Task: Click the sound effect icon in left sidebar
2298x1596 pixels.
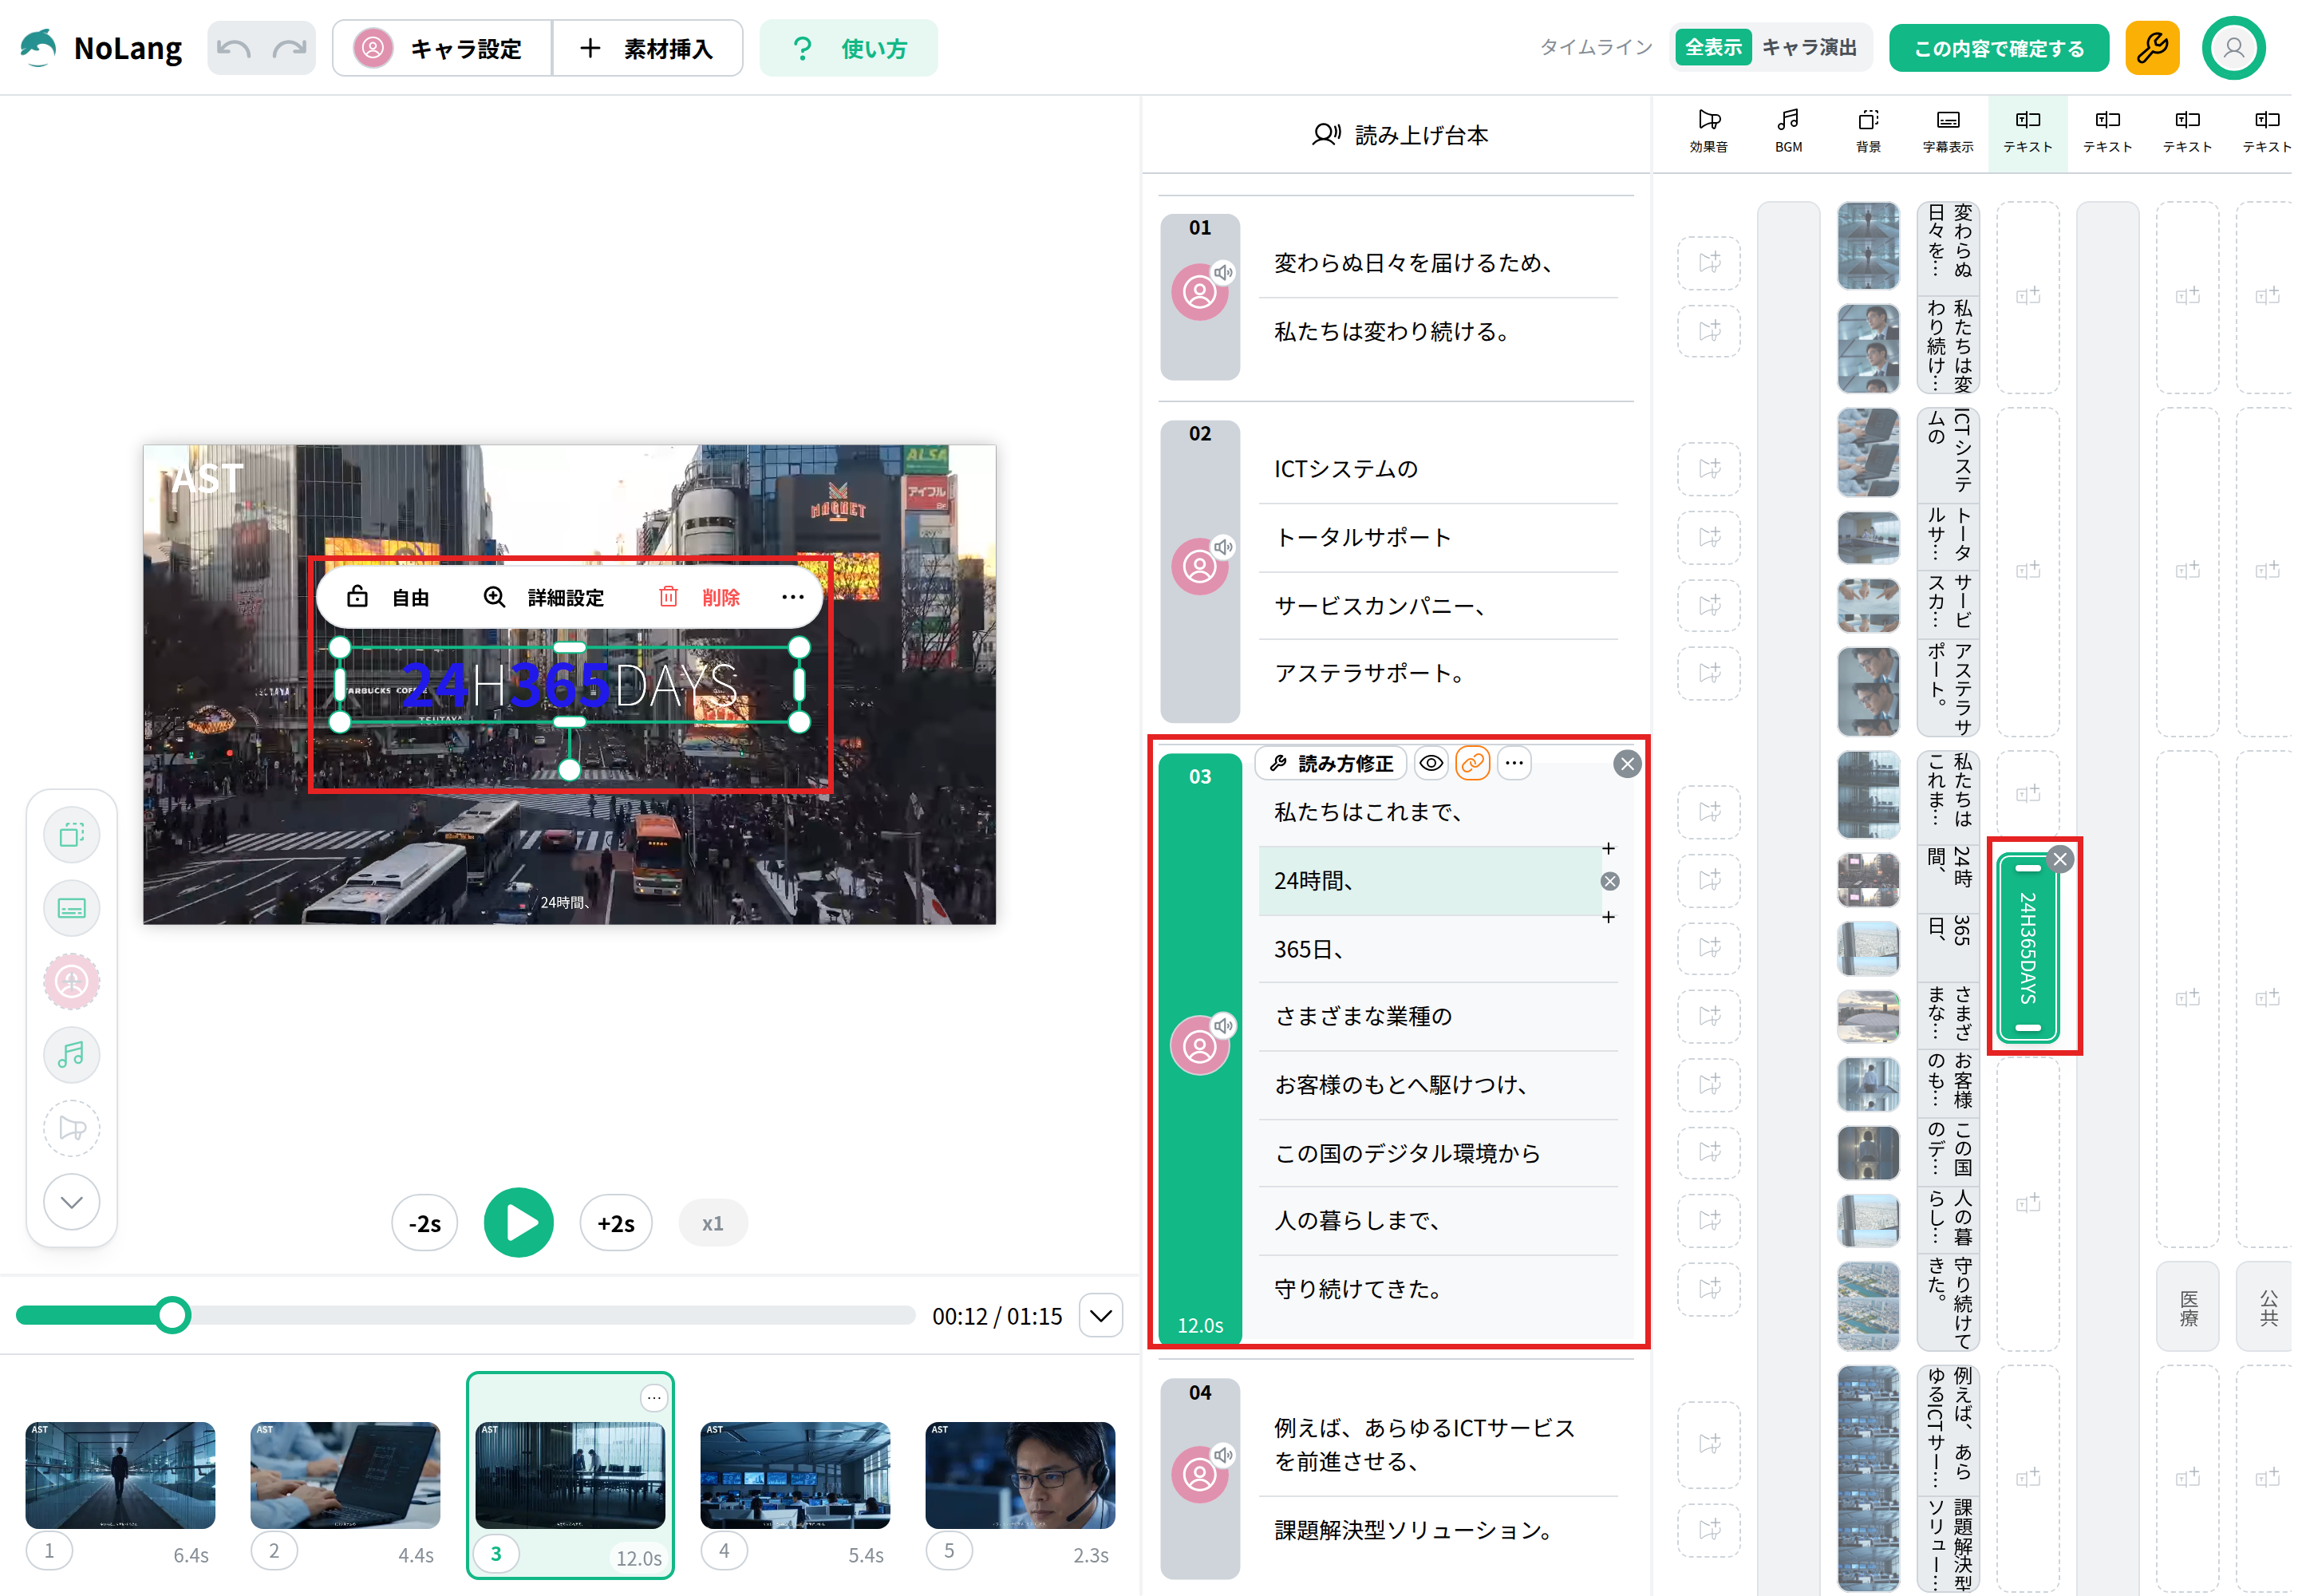Action: point(72,1128)
